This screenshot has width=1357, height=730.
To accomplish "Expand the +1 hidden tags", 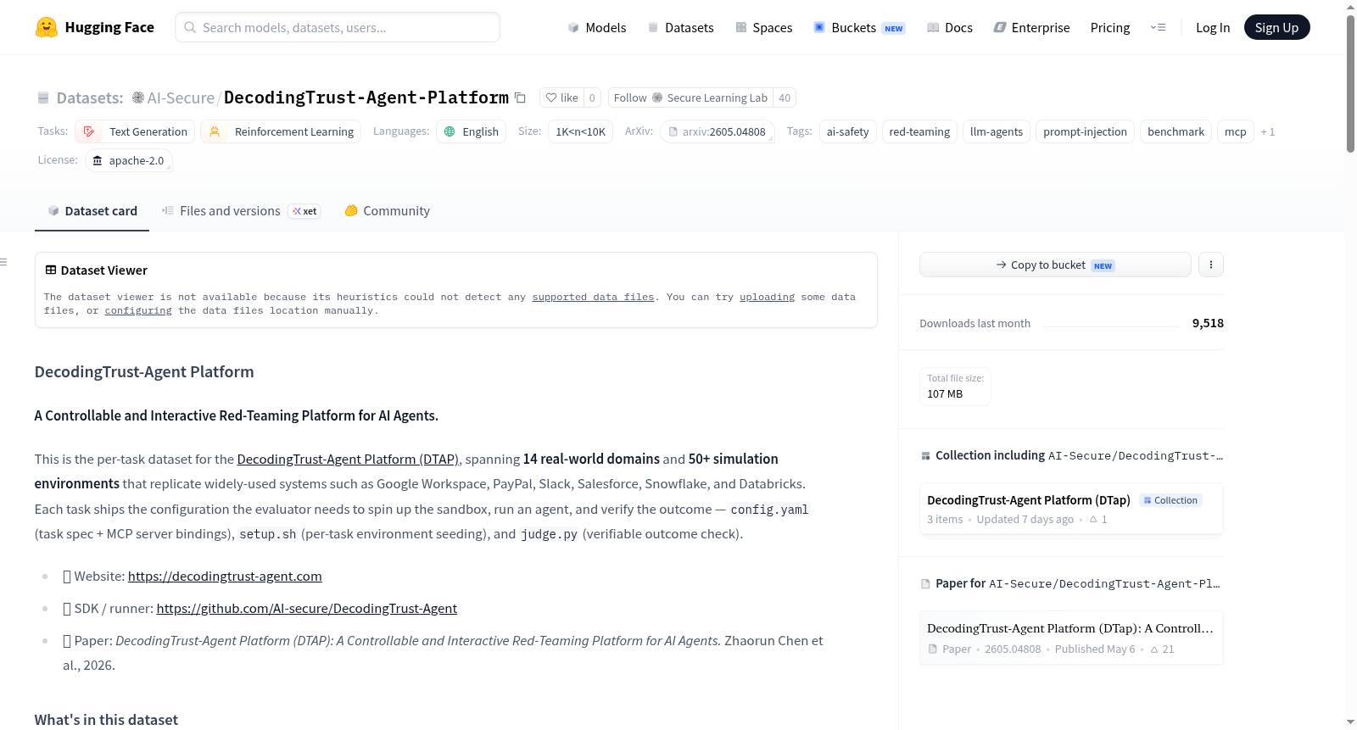I will [1268, 131].
